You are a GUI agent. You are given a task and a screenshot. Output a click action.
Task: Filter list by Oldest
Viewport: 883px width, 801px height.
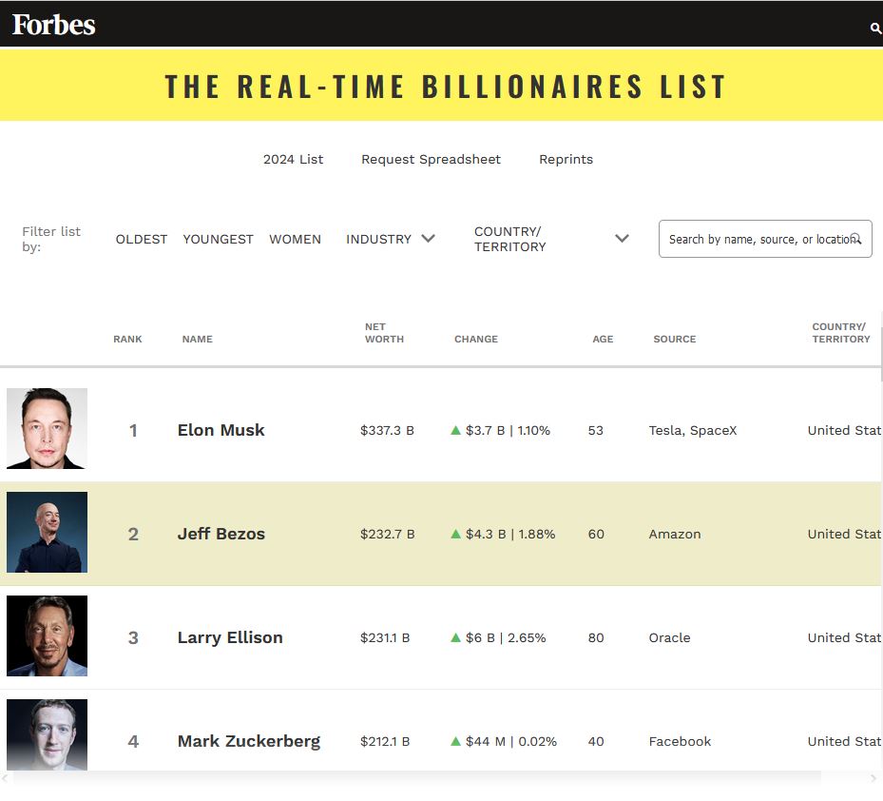tap(142, 239)
